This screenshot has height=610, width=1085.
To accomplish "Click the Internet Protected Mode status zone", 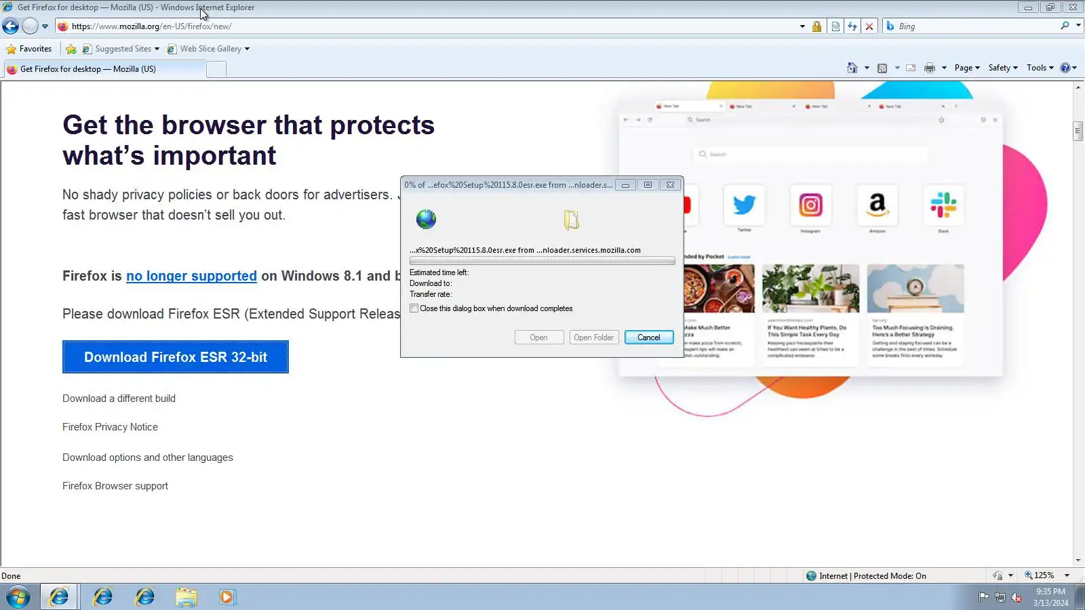I will pyautogui.click(x=866, y=576).
